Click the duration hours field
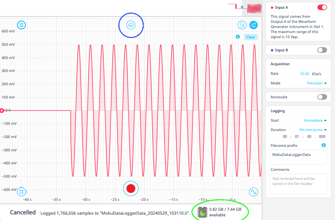 tap(285, 136)
